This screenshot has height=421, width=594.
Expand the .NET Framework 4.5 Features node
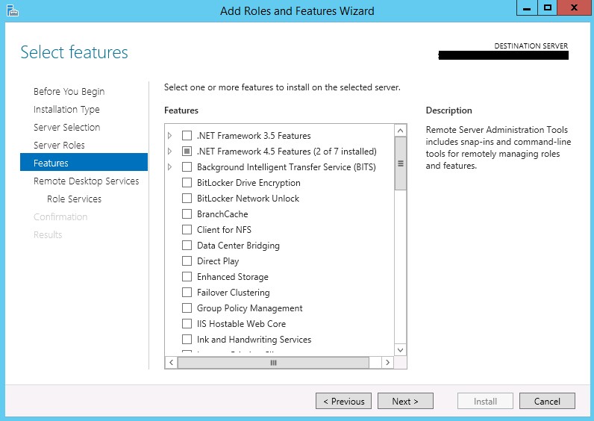point(170,152)
